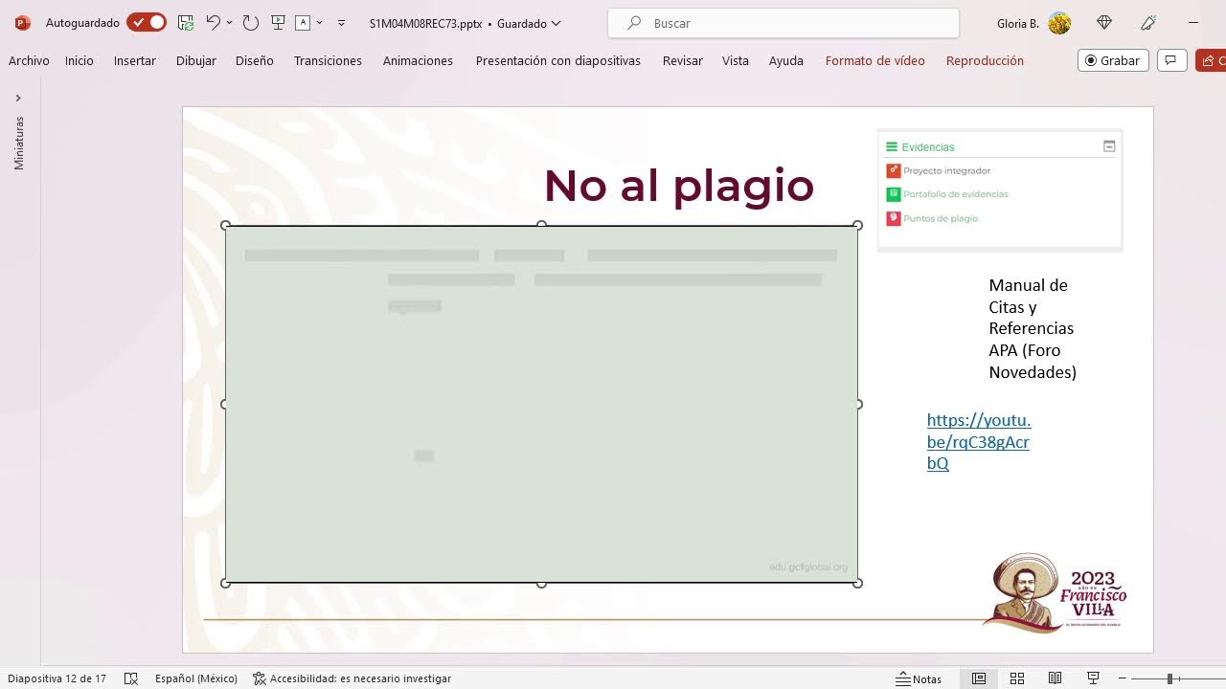The width and height of the screenshot is (1226, 689).
Task: Click the collapse icon in Evidencias box
Action: pos(1109,146)
